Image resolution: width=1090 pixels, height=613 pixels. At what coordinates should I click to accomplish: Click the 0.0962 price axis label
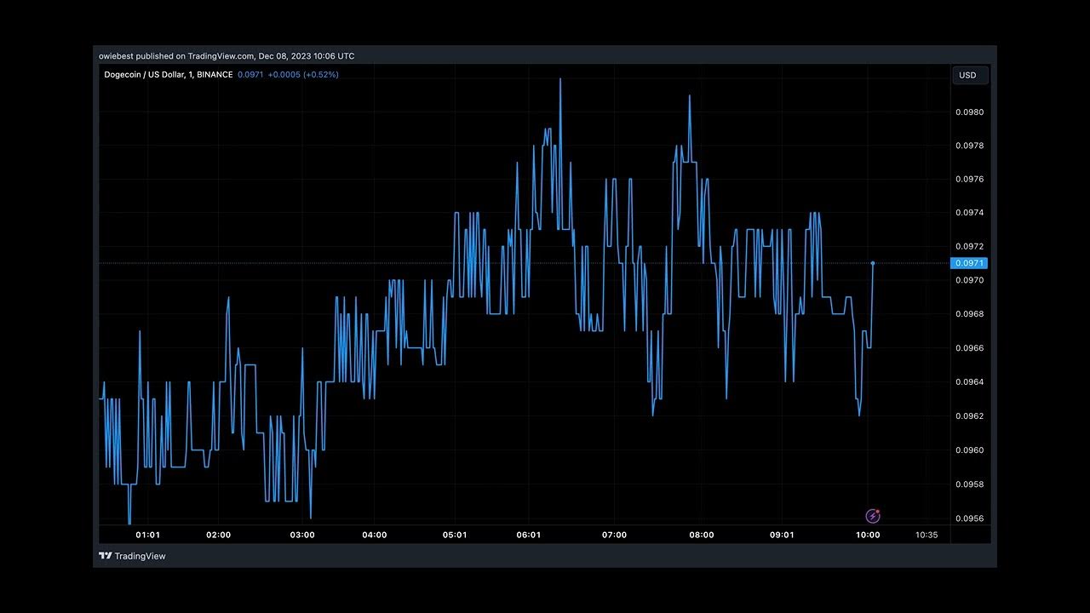point(969,416)
